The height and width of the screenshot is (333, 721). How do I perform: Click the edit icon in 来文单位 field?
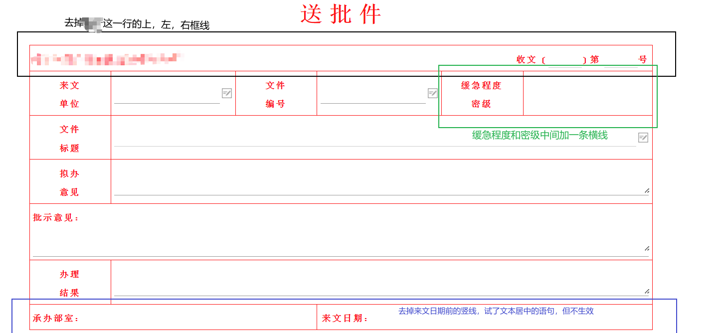(x=227, y=93)
